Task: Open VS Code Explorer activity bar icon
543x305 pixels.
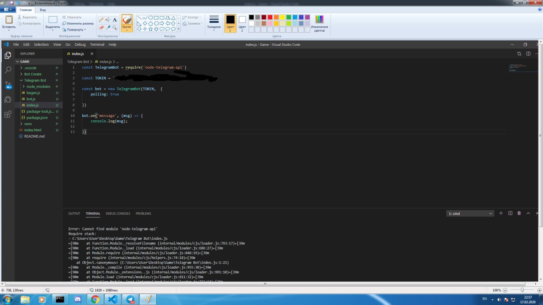Action: pyautogui.click(x=8, y=55)
